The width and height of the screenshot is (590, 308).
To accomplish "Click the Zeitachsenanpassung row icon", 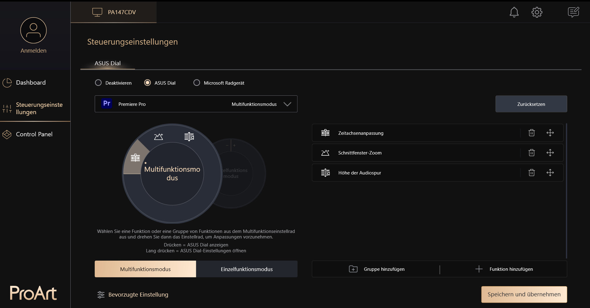I will [x=325, y=133].
